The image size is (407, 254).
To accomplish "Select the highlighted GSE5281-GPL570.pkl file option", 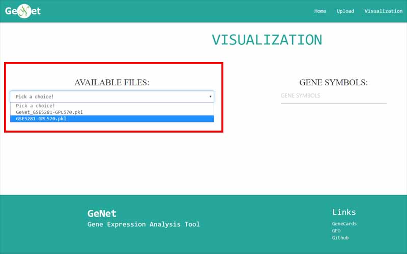I will tap(41, 119).
